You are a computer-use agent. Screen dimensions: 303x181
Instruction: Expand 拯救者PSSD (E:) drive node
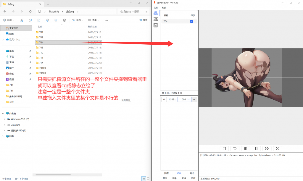click(4, 131)
